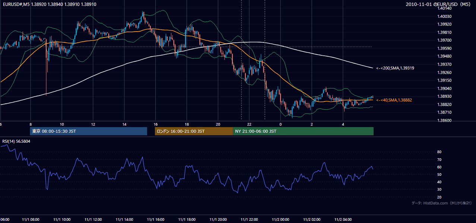Click the 11/2 00:00 bottom time label

(281, 219)
